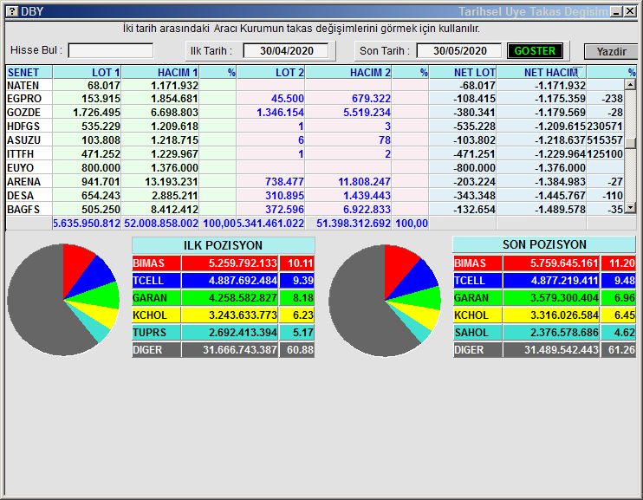Click the red BIMAS swatch in ILK POZISYON
The height and width of the screenshot is (500, 643).
point(156,263)
